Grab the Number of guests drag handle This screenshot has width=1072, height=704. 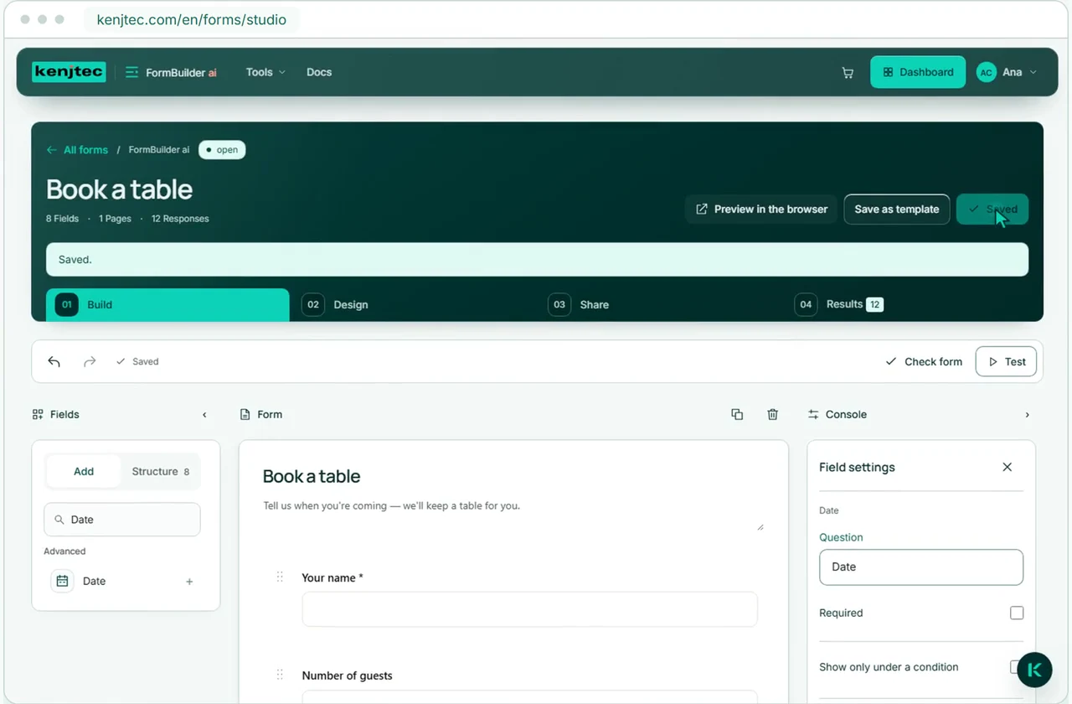280,675
